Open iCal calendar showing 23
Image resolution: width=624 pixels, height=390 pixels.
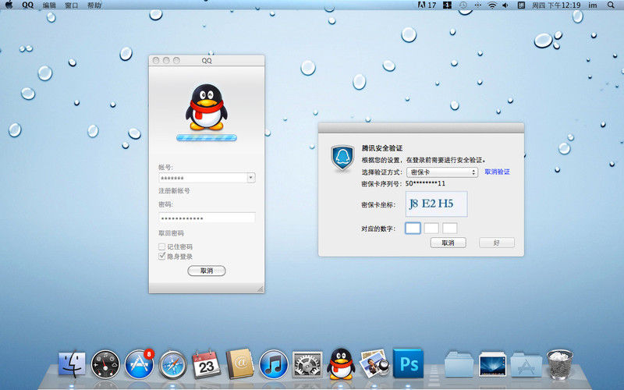pos(206,363)
